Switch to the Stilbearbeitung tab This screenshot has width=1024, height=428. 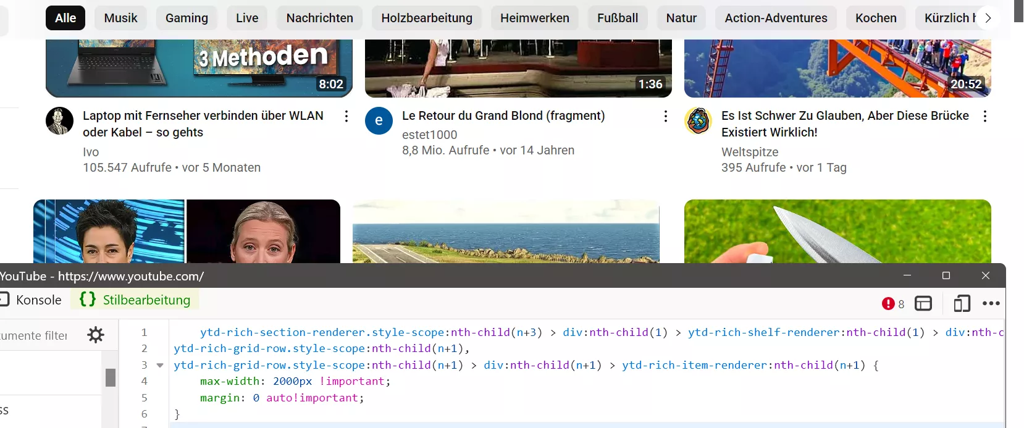point(135,300)
